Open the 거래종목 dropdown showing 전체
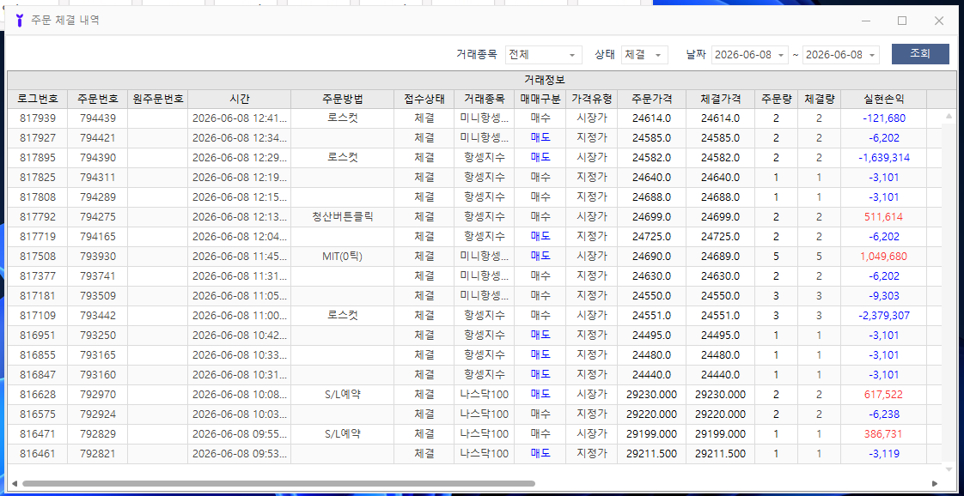Viewport: 964px width, 496px height. (544, 55)
